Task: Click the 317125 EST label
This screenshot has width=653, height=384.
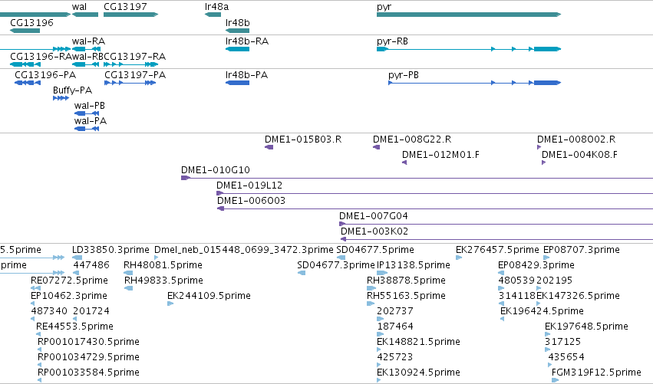Action: pos(562,343)
